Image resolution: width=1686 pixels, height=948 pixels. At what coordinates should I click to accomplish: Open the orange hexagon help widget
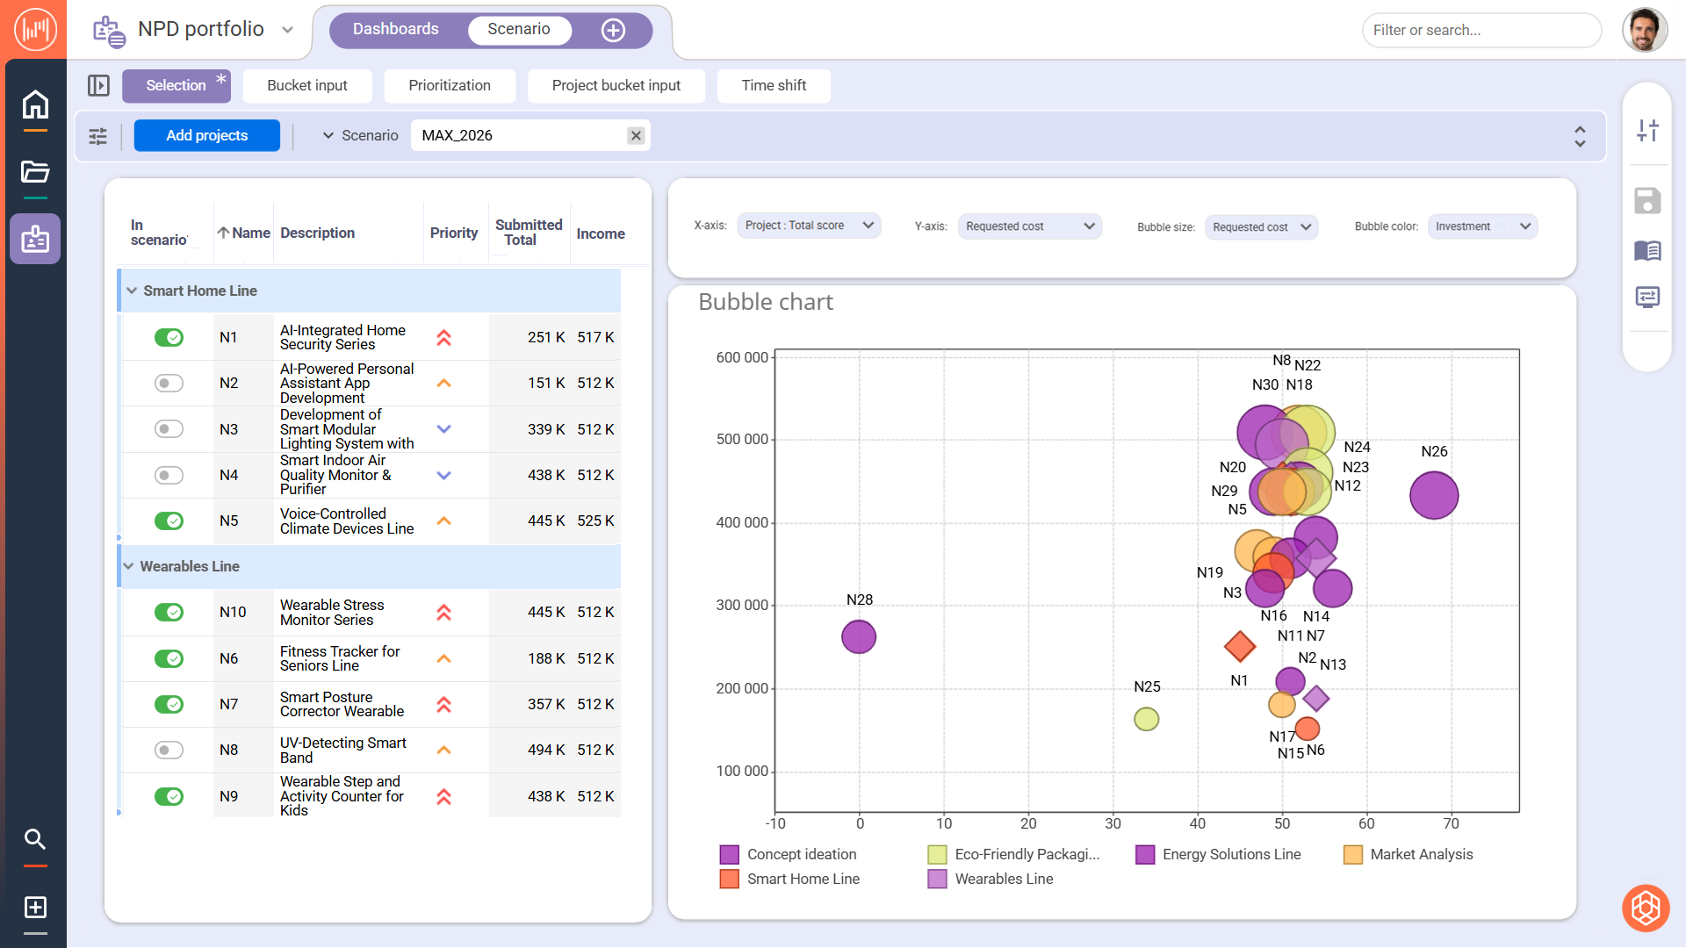(x=1646, y=908)
